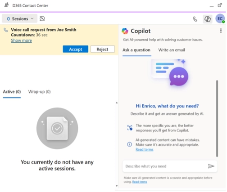Click the D365 Contact Center app icon
The image size is (227, 192).
click(x=6, y=5)
